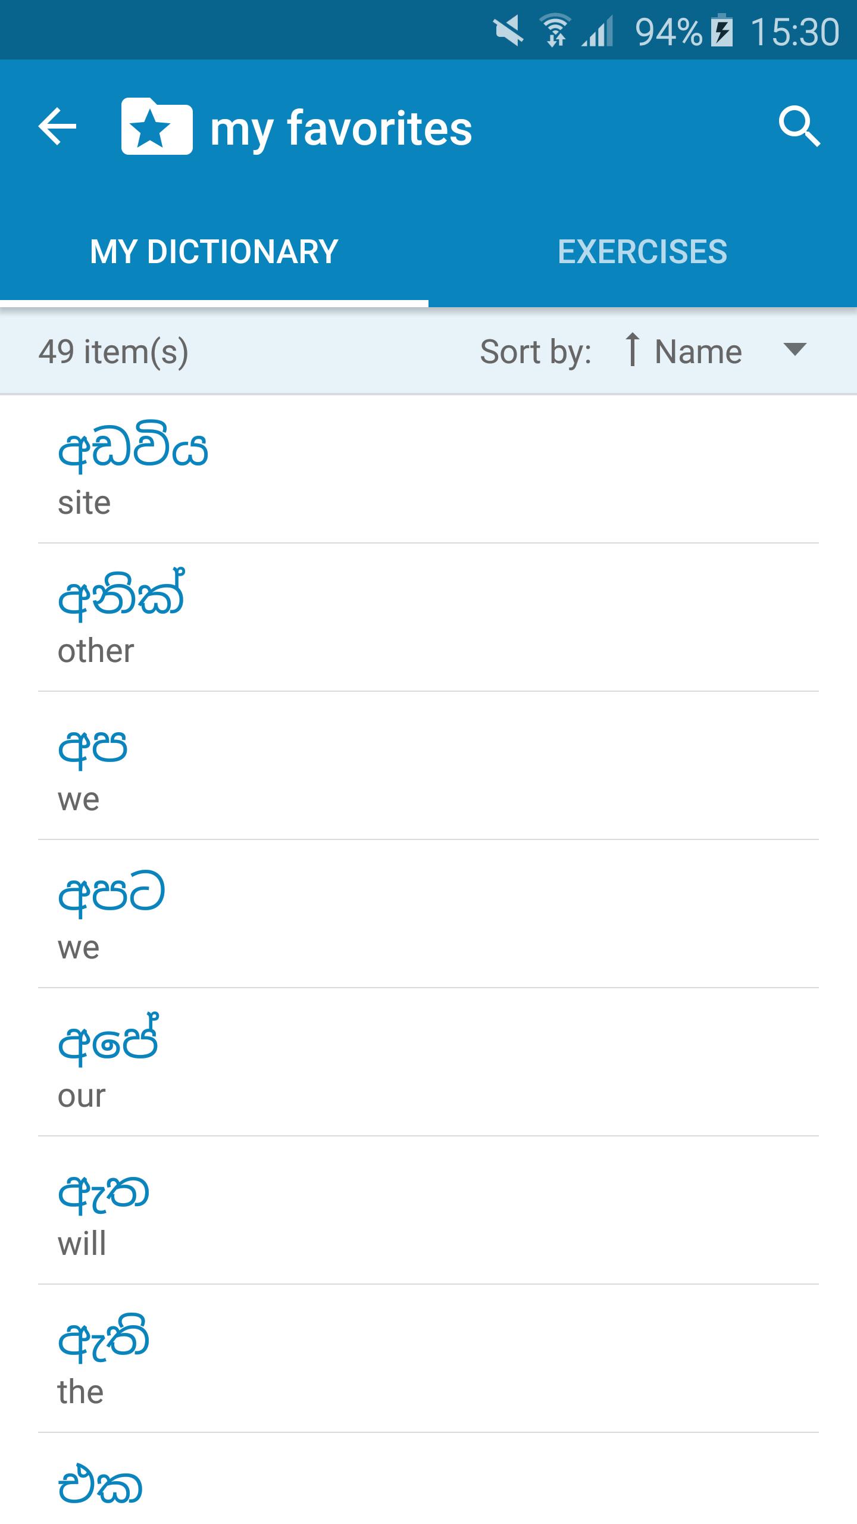Open the entry translated as our
This screenshot has height=1524, width=857.
[x=428, y=1062]
